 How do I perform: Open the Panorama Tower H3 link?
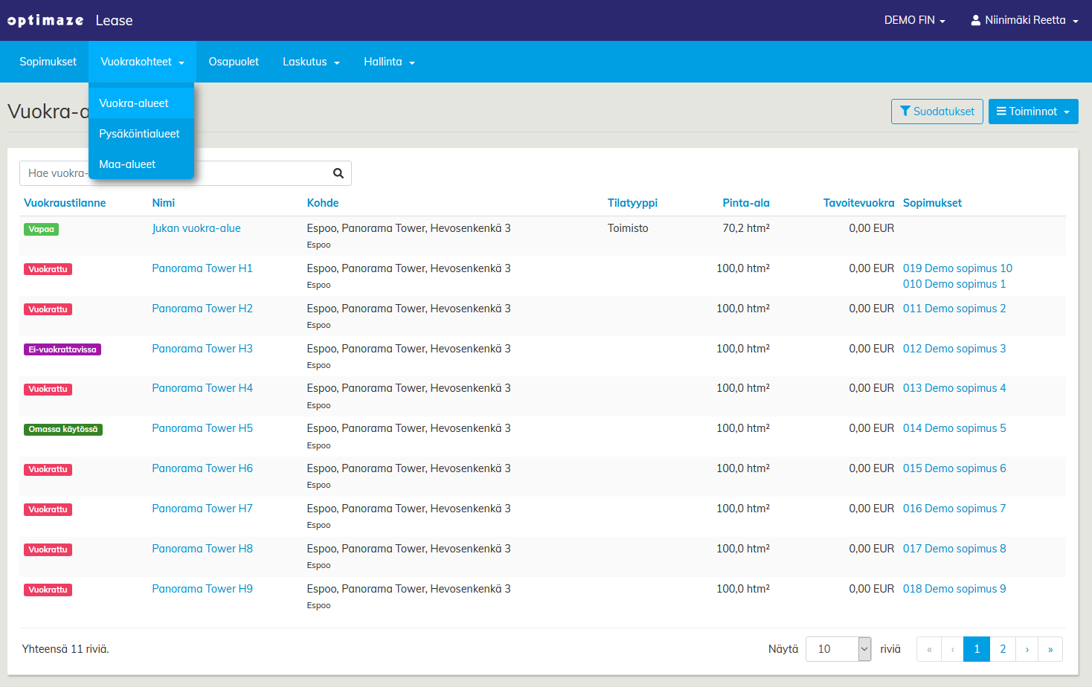point(202,349)
